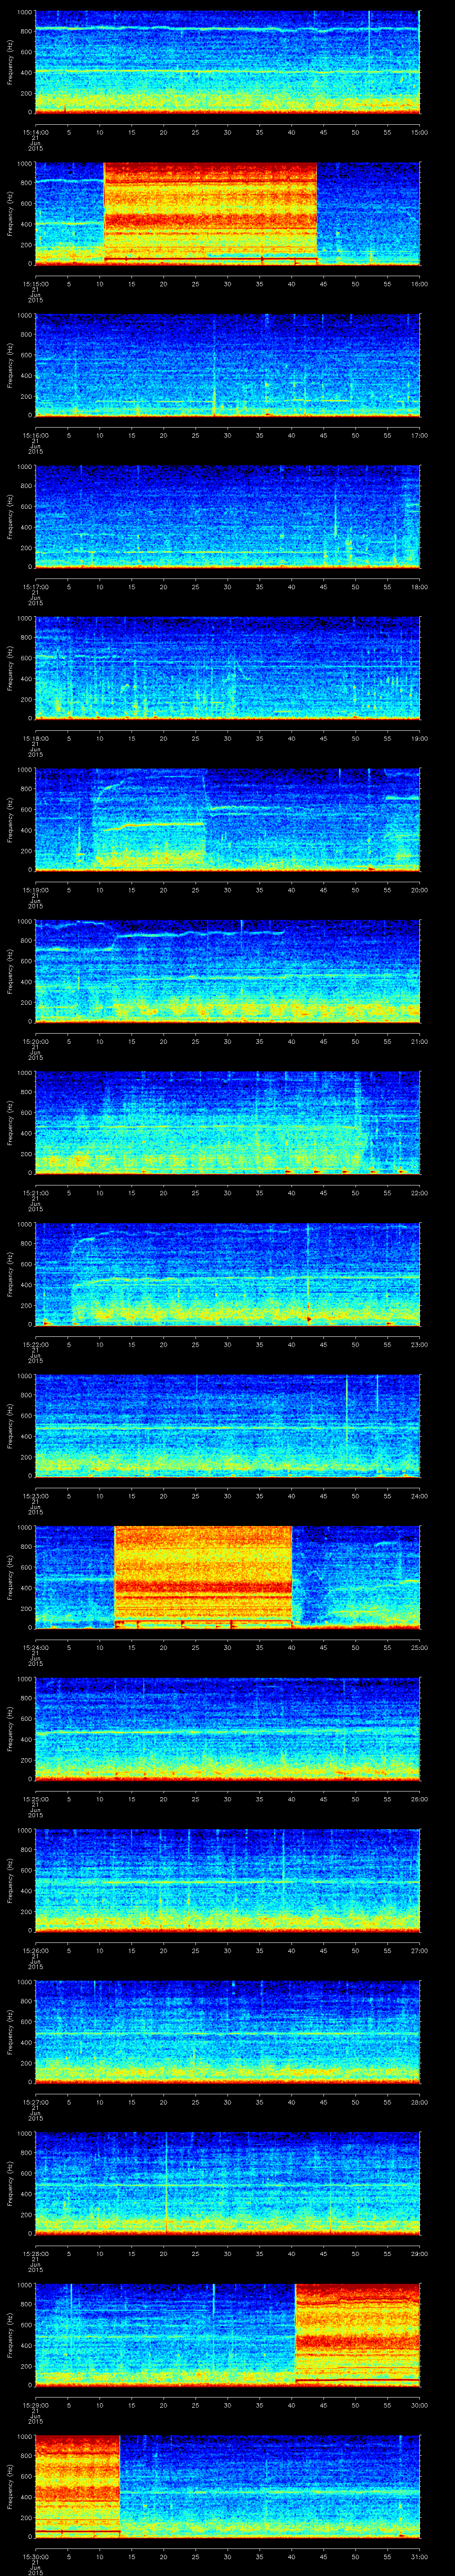Select the spectrogram panel starting at 15:18:00
Screen dimensions: 455x2576
click(227, 668)
